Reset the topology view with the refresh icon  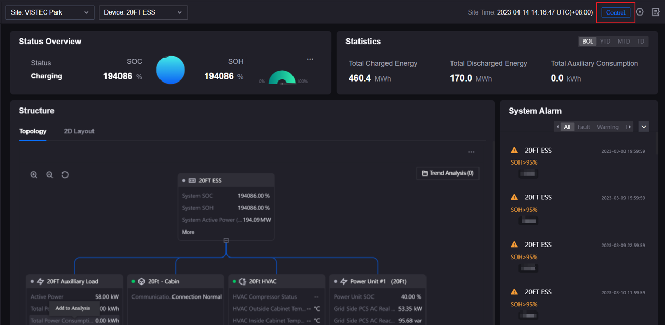[x=65, y=175]
